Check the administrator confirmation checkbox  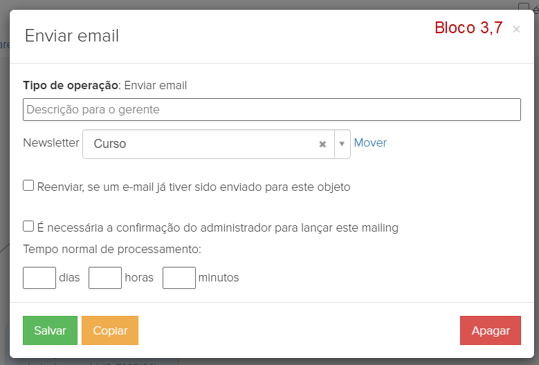pyautogui.click(x=28, y=226)
